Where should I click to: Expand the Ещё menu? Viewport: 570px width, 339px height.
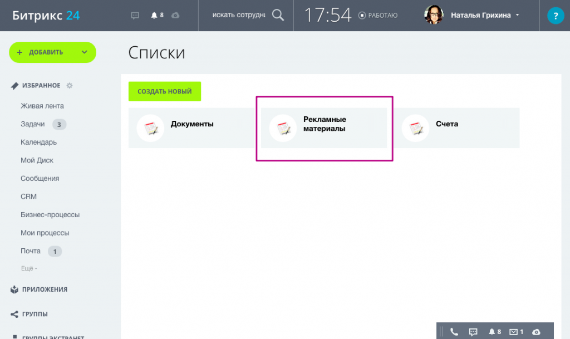[x=29, y=268]
